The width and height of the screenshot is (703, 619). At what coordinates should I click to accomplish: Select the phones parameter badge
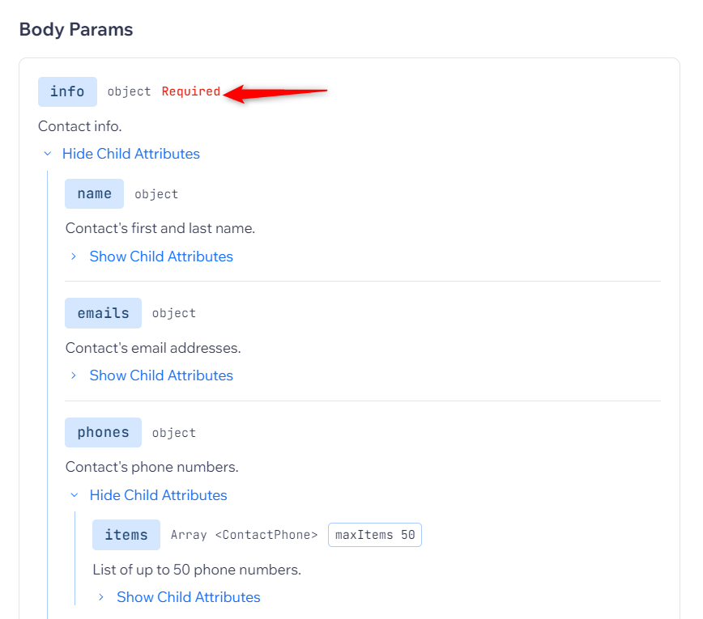103,433
